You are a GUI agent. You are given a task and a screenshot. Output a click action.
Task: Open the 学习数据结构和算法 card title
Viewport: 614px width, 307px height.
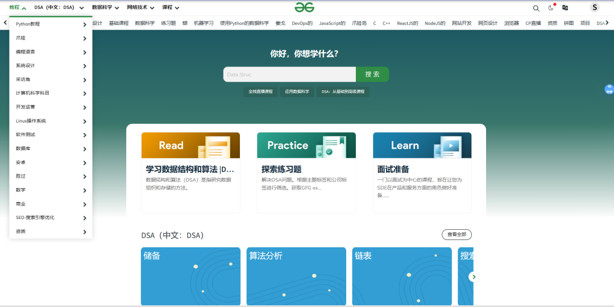[x=190, y=169]
